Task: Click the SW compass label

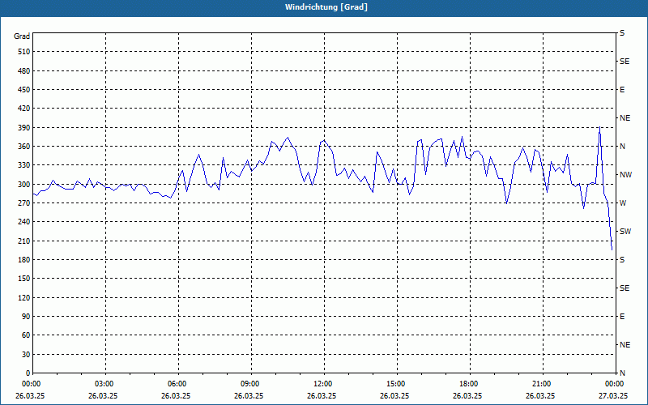Action: (625, 232)
